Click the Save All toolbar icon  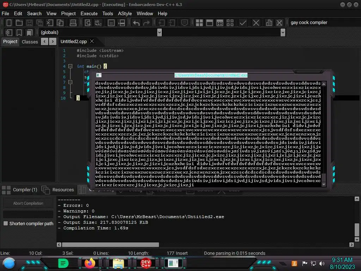click(39, 23)
